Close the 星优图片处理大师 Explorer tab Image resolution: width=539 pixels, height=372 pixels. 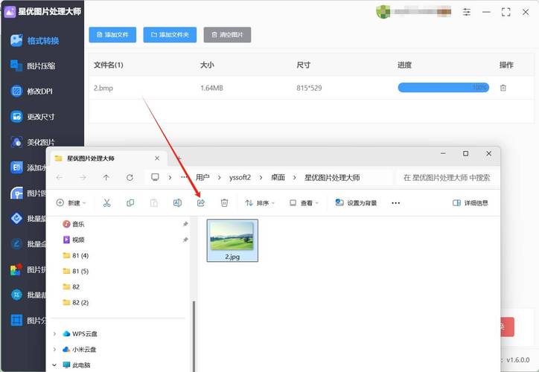click(x=157, y=158)
